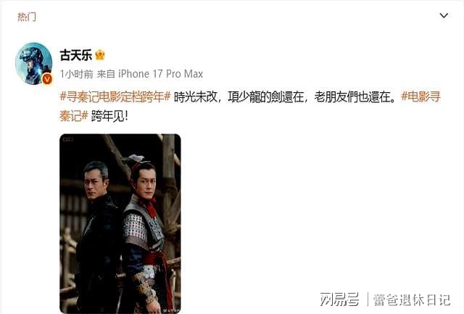Select the 热门 tab label

(x=27, y=17)
